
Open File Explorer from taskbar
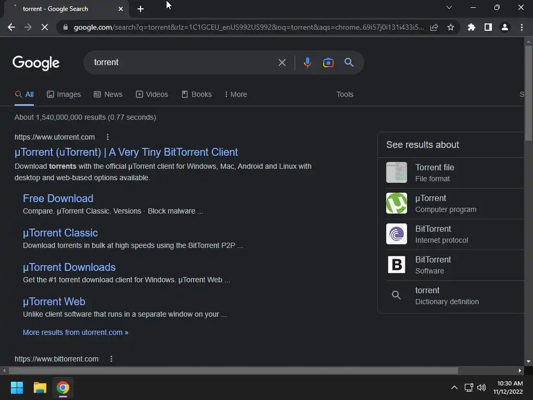(40, 387)
